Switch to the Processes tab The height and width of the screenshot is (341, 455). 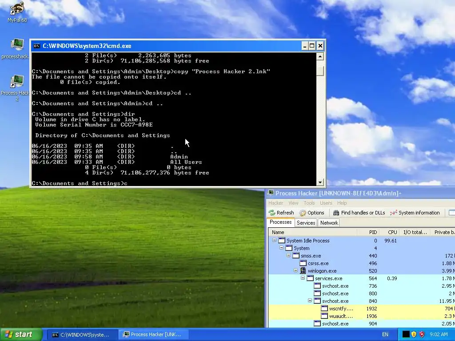[x=281, y=222]
